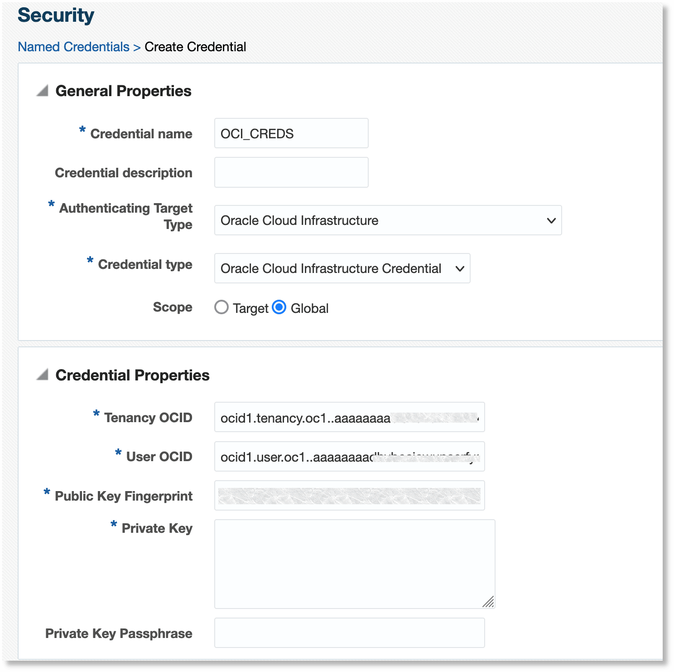The image size is (674, 672).
Task: Click the Private Key Passphrase field
Action: 349,633
